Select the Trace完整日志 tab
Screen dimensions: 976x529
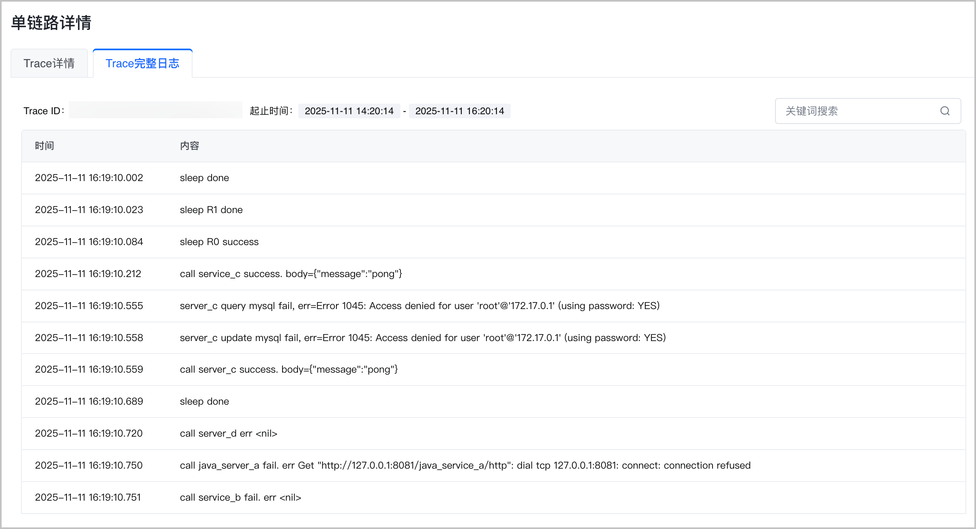point(142,63)
